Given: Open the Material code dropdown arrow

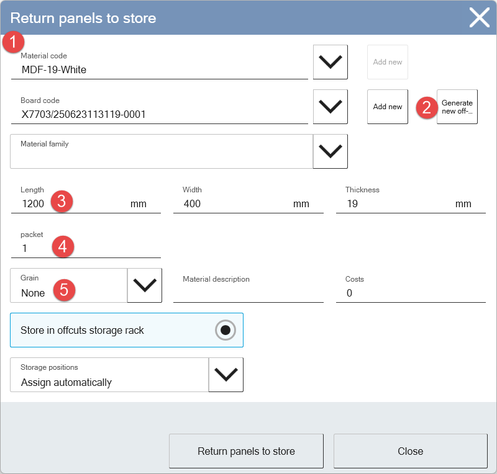Looking at the screenshot, I should coord(331,62).
